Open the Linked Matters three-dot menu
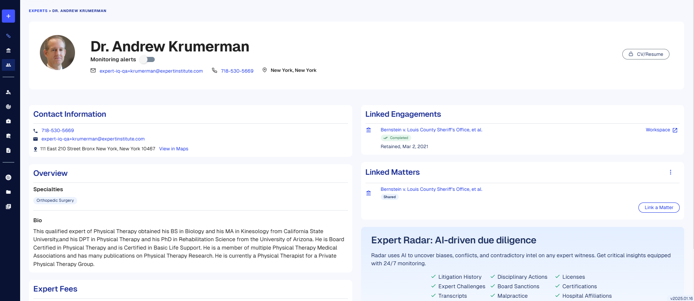The width and height of the screenshot is (694, 301). coord(670,172)
